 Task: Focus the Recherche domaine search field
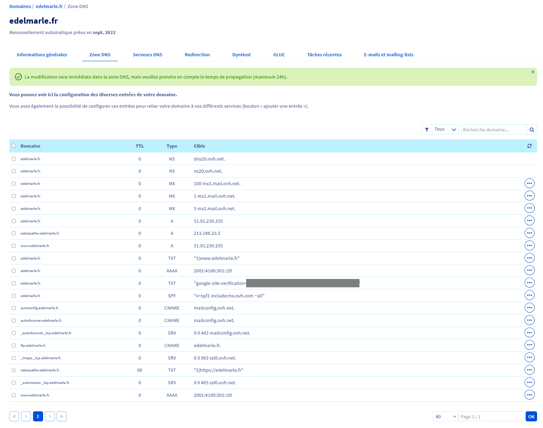(x=494, y=130)
